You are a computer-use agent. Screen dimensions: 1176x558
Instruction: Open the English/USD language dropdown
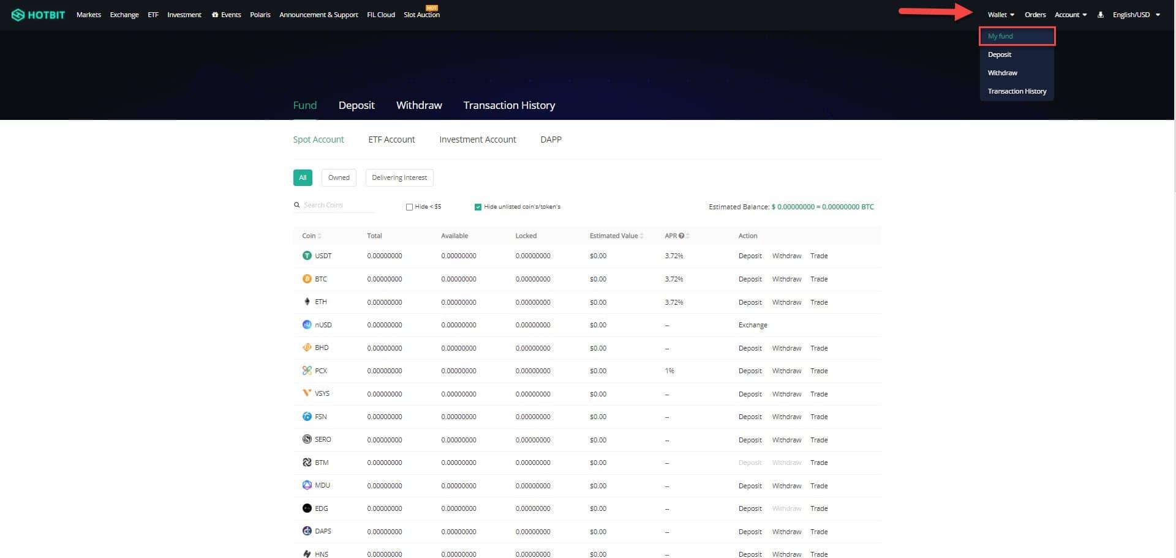pos(1136,15)
